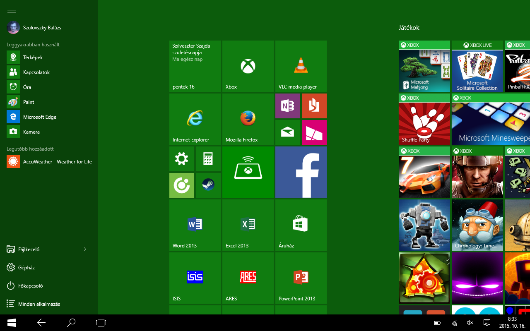Launch the Kamera app

49,132
